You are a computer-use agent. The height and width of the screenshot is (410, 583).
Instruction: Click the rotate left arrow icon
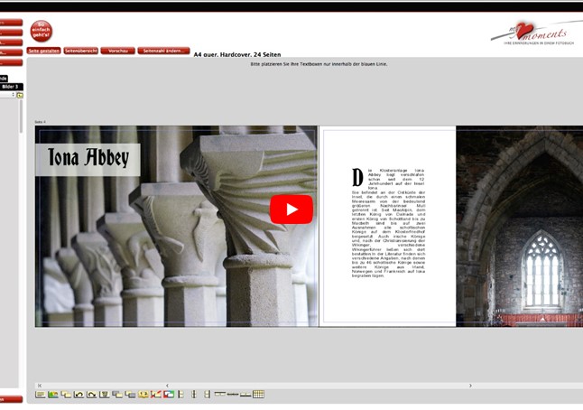point(79,395)
